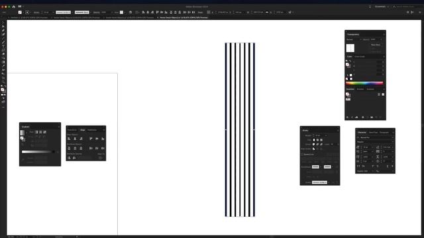Switch to the Paragraph tab
This screenshot has height=238, width=424.
384,132
